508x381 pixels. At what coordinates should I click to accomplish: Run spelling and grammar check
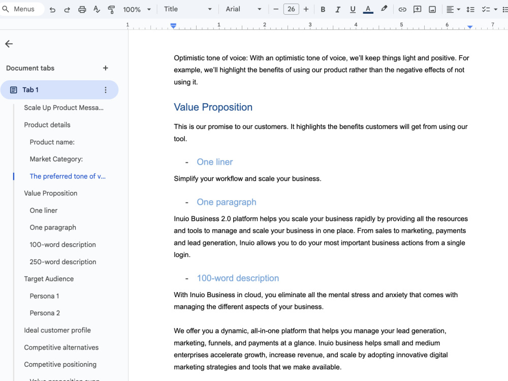point(97,9)
